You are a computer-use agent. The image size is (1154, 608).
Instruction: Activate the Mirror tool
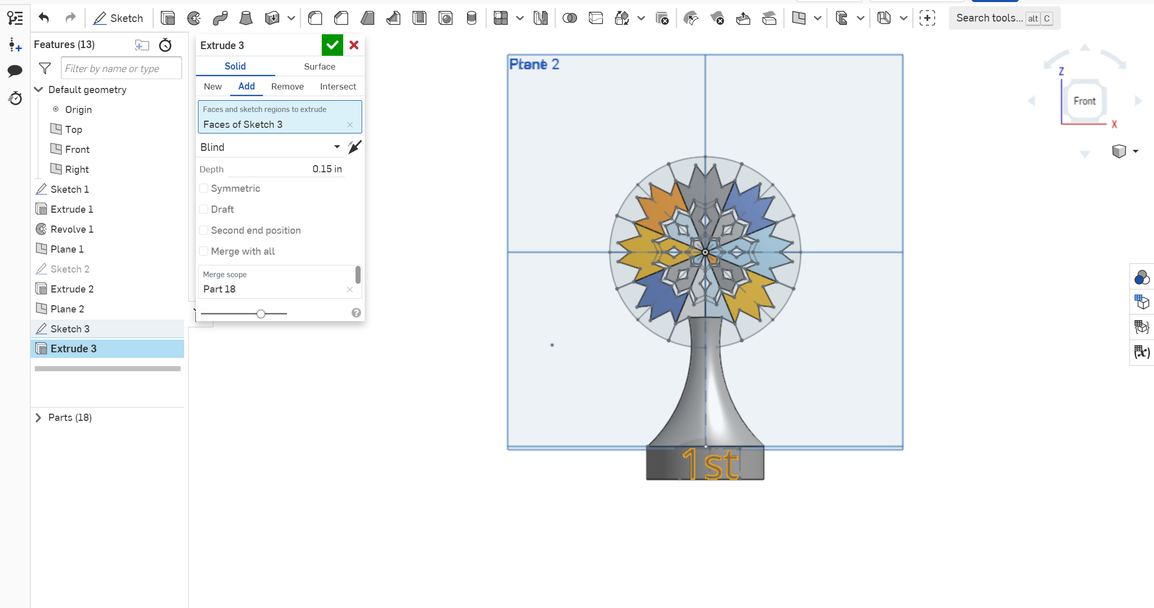pos(541,18)
